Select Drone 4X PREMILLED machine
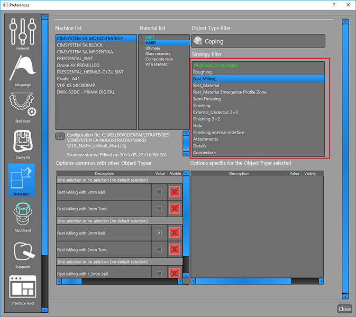 (96, 65)
